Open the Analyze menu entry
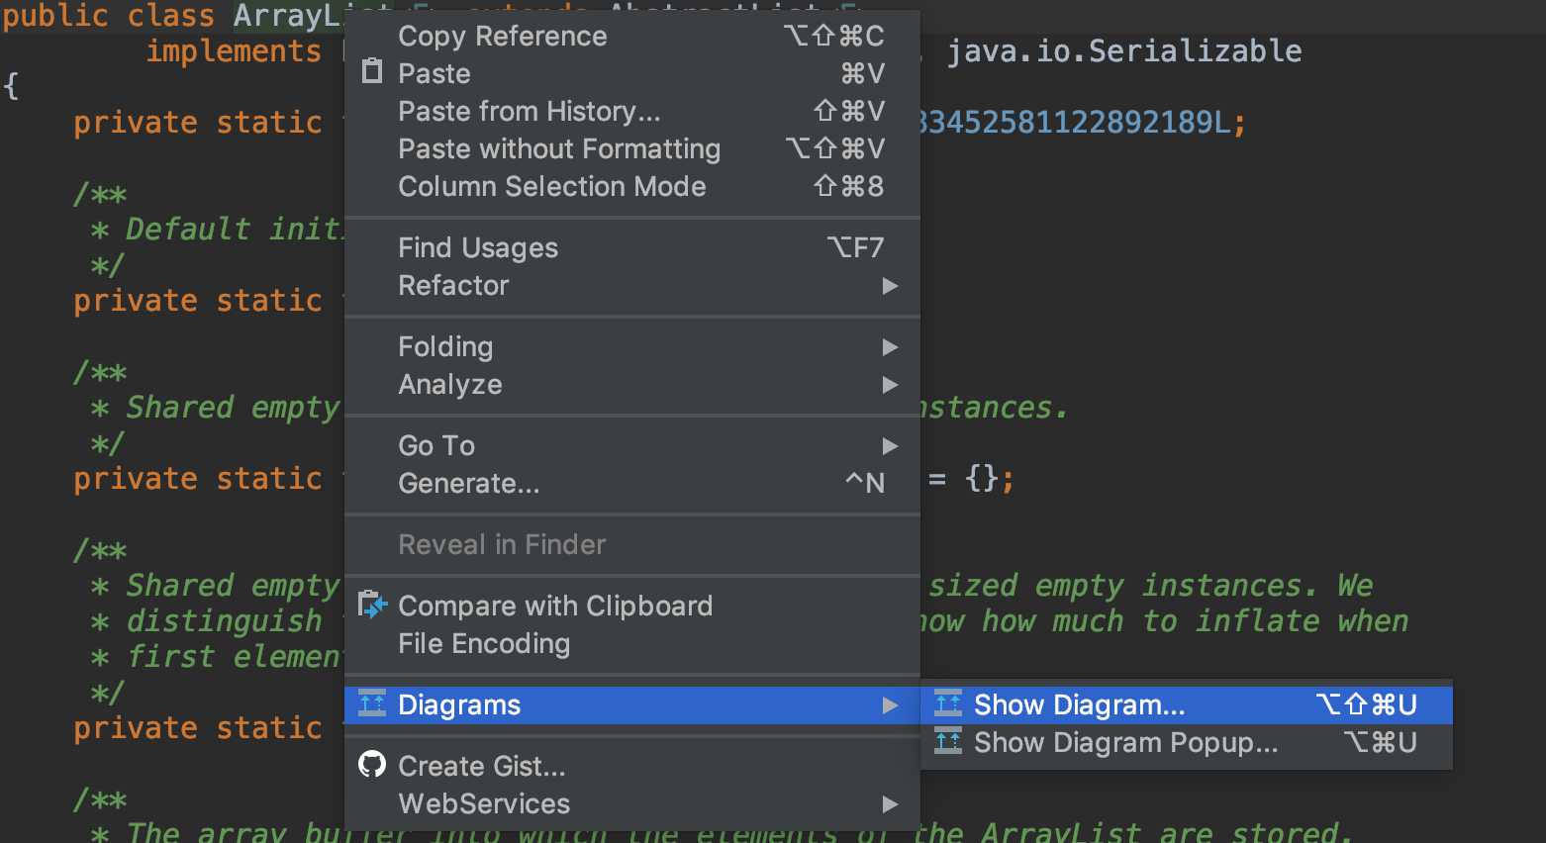1546x843 pixels. pyautogui.click(x=632, y=384)
